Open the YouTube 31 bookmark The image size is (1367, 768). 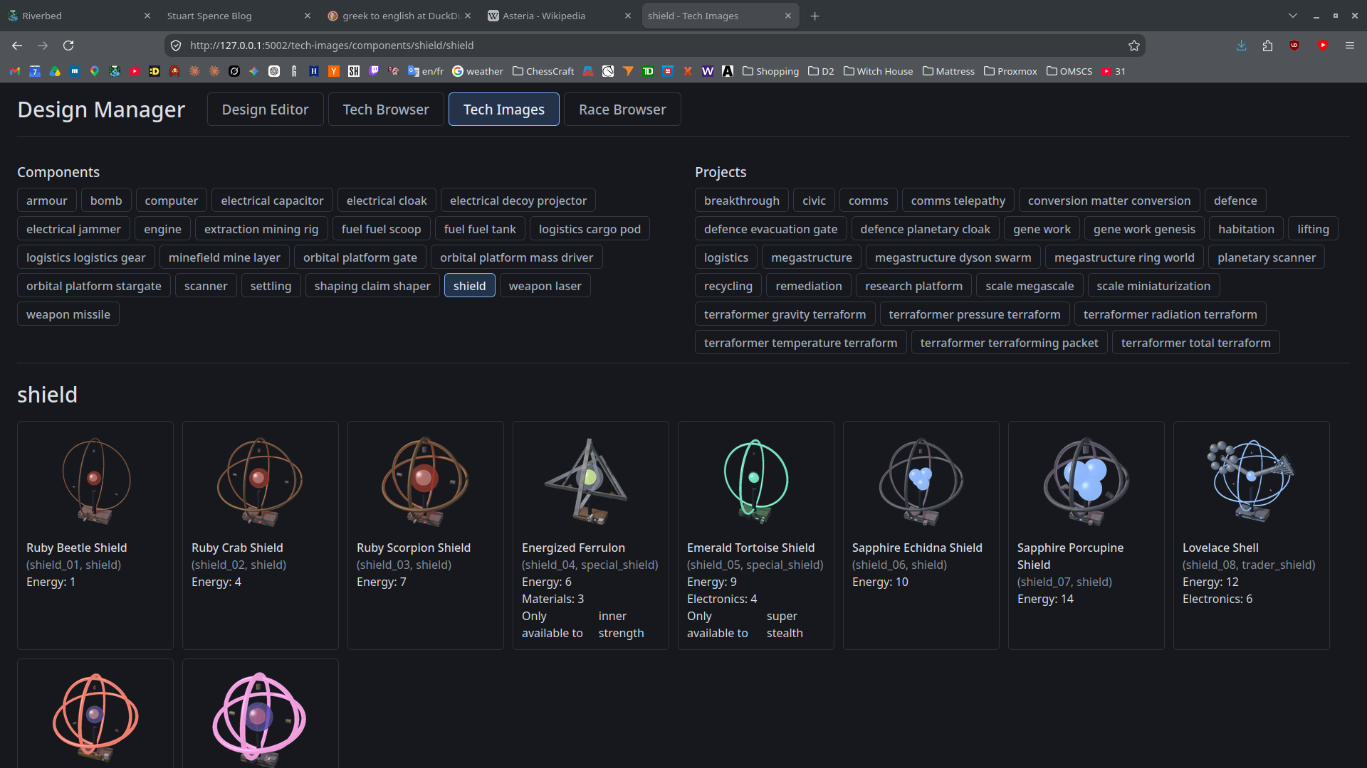coord(1114,71)
